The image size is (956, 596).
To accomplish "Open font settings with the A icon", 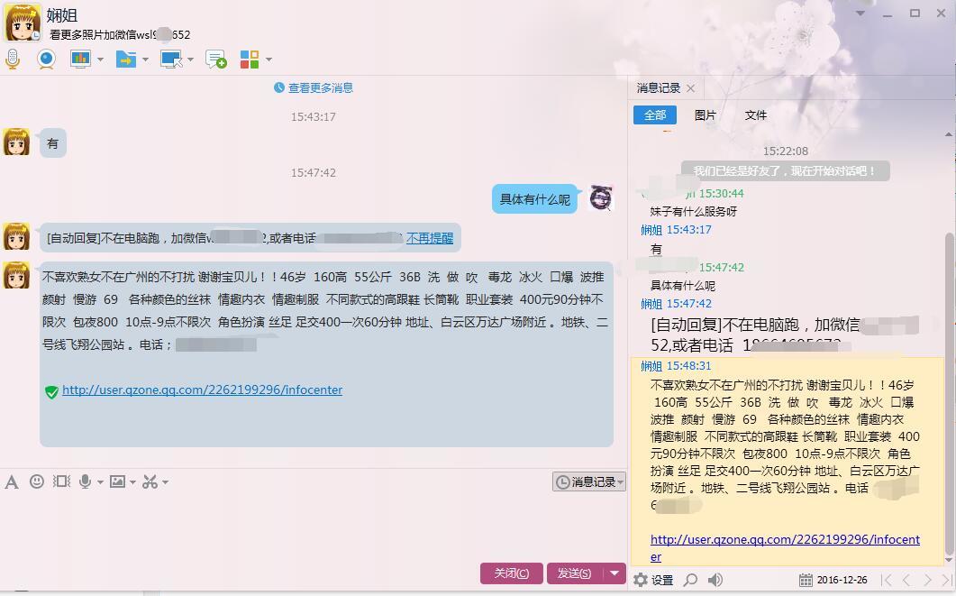I will (x=12, y=481).
